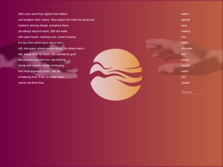This screenshot has height=167, width=223.
Task: Click the italic word "thin" in the right column
Action: (x=183, y=77)
